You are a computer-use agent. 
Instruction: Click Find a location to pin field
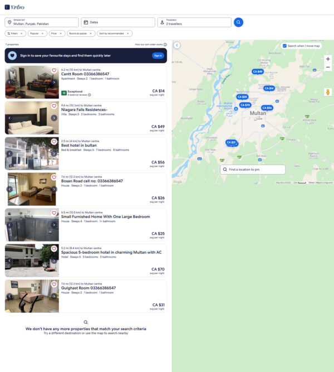click(x=253, y=170)
